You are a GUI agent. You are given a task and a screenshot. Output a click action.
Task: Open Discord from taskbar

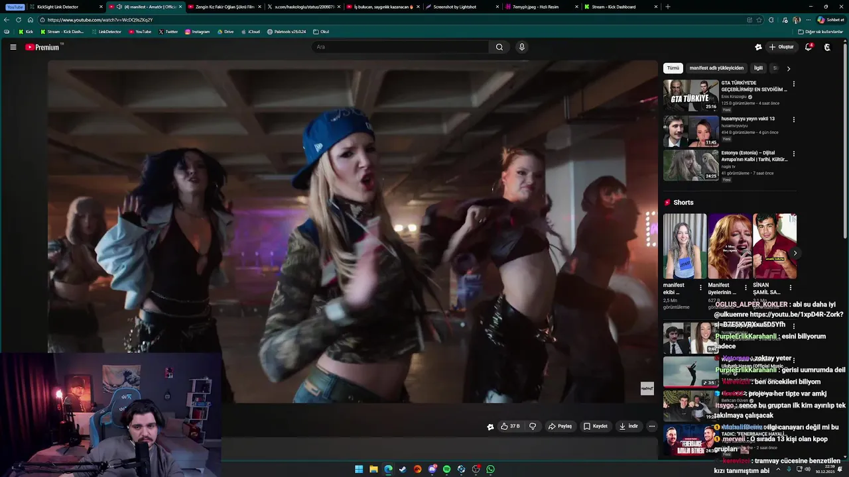432,469
